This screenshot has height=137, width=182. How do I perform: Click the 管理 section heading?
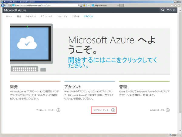(x=123, y=87)
